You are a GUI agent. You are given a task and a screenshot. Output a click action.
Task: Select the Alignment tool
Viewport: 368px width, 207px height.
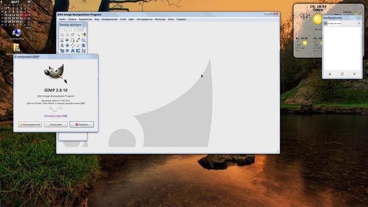(73, 45)
